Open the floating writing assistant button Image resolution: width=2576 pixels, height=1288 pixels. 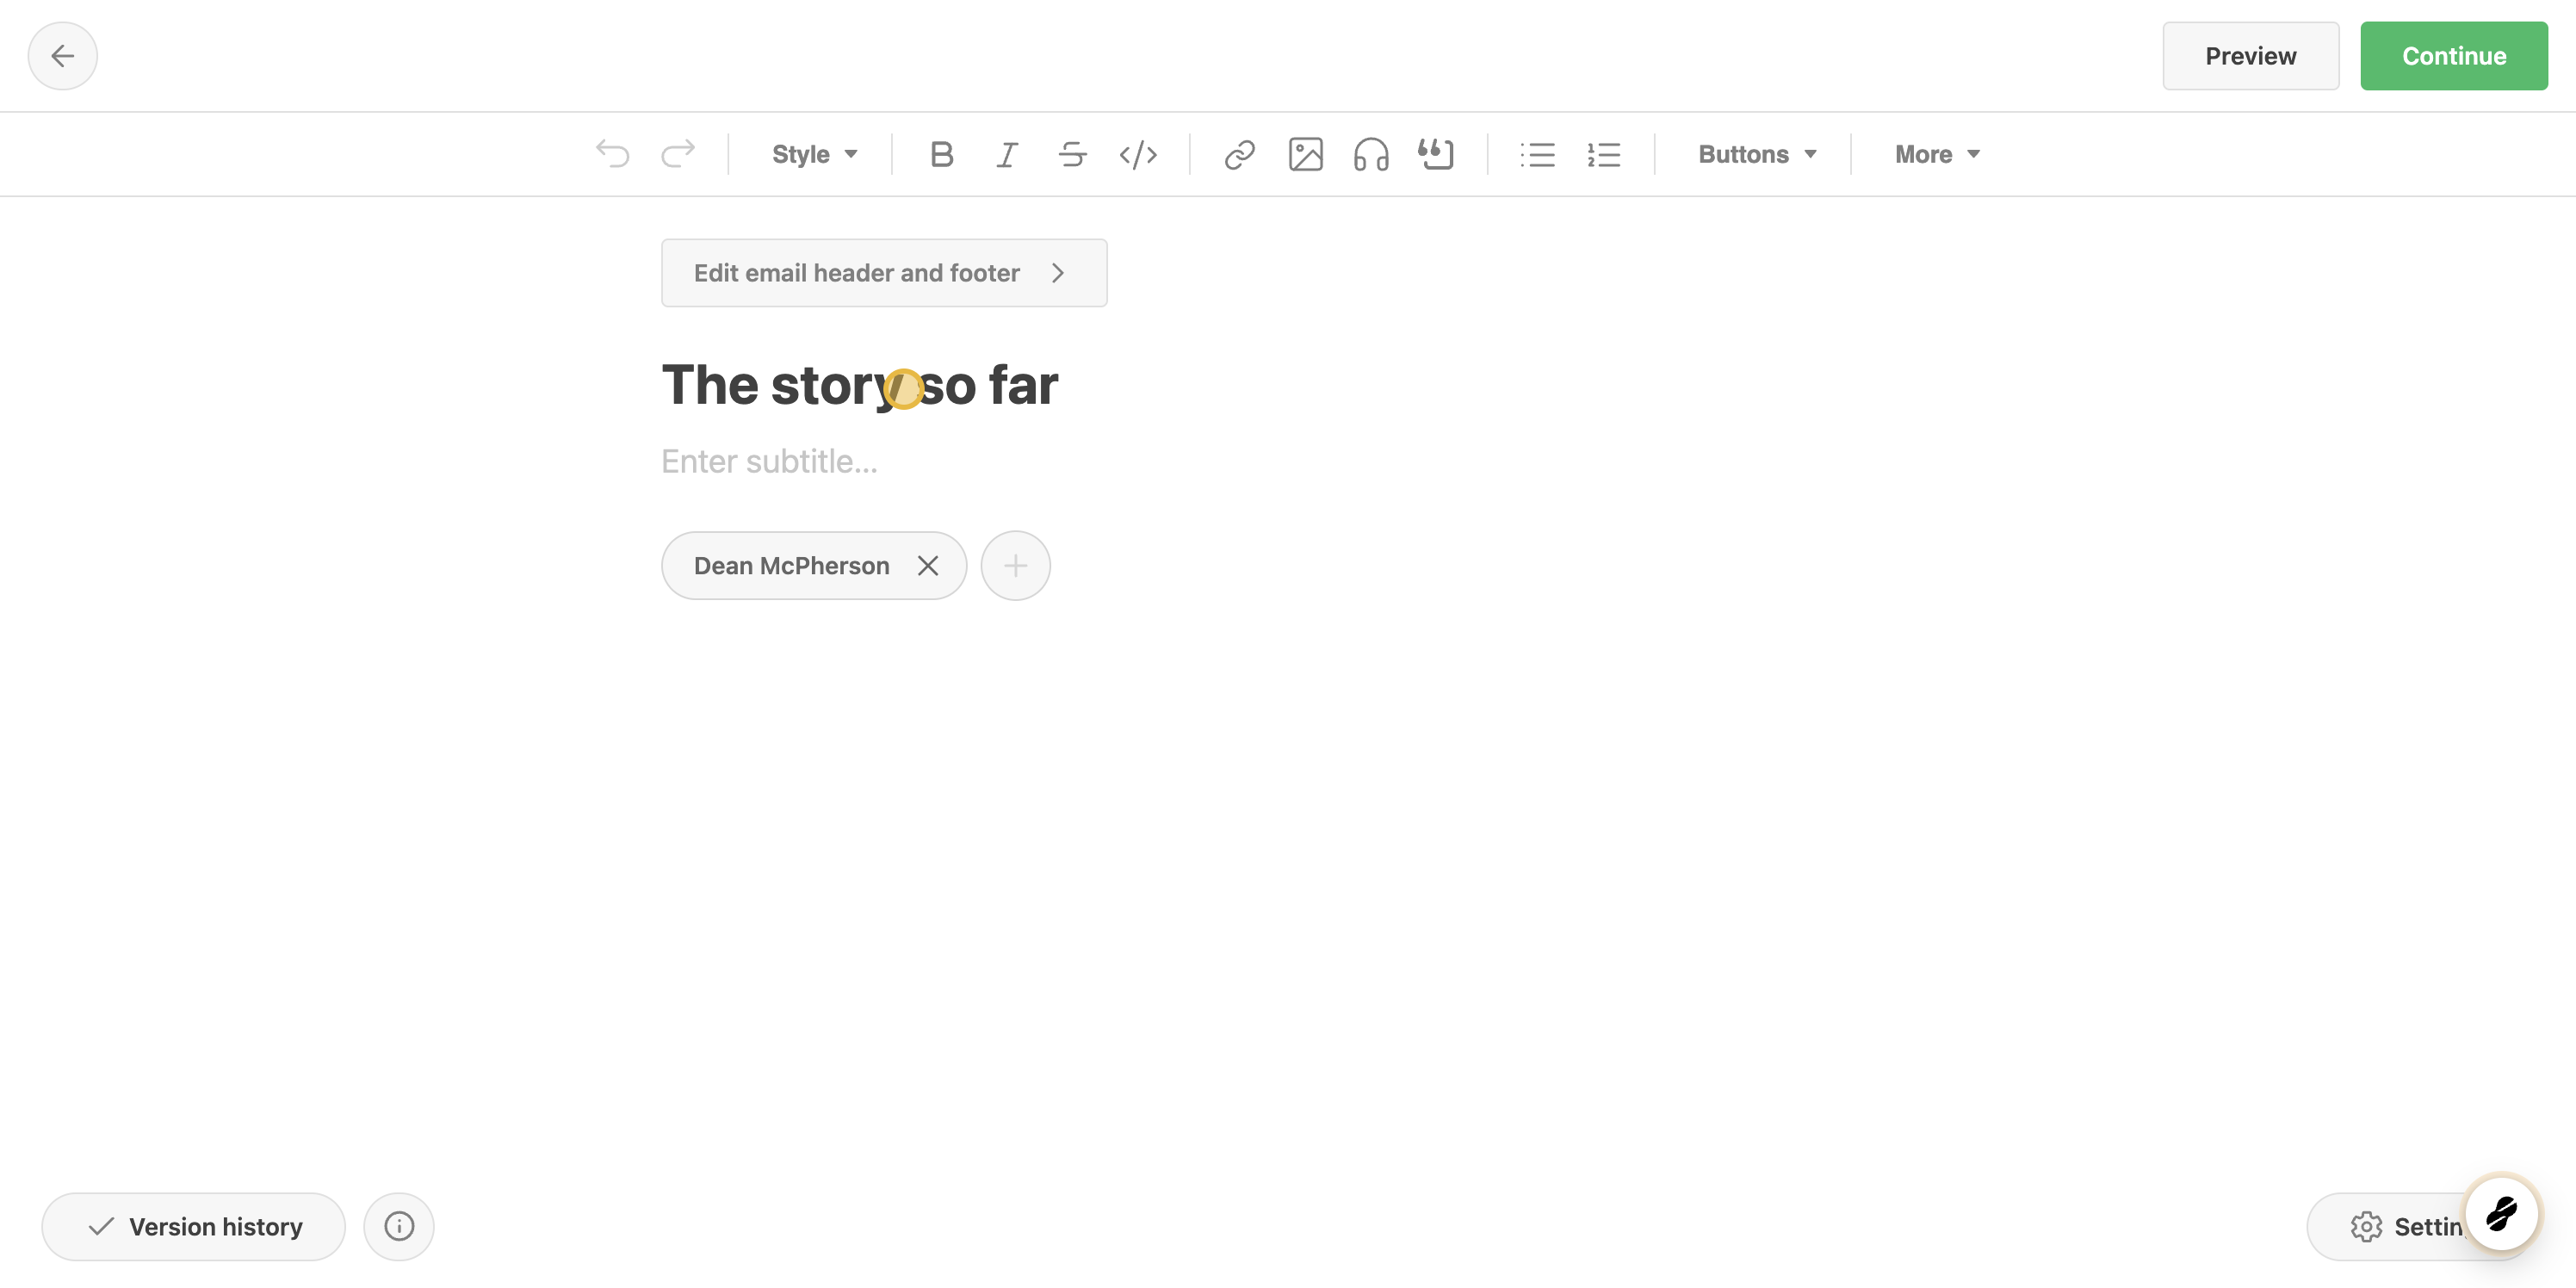(2501, 1213)
